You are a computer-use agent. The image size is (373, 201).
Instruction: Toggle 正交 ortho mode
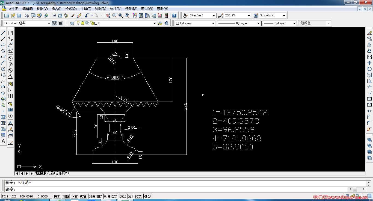click(74, 196)
